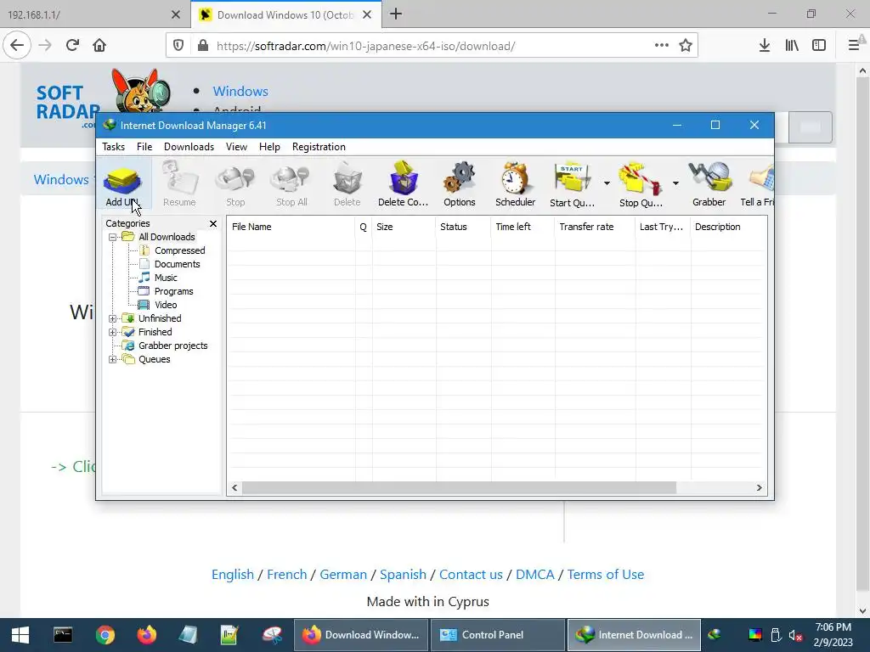Image resolution: width=870 pixels, height=652 pixels.
Task: Open the Grabber tool icon
Action: [709, 185]
